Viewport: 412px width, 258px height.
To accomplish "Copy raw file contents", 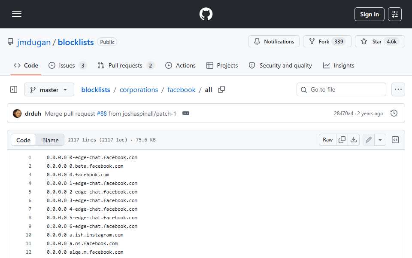I will pyautogui.click(x=342, y=140).
